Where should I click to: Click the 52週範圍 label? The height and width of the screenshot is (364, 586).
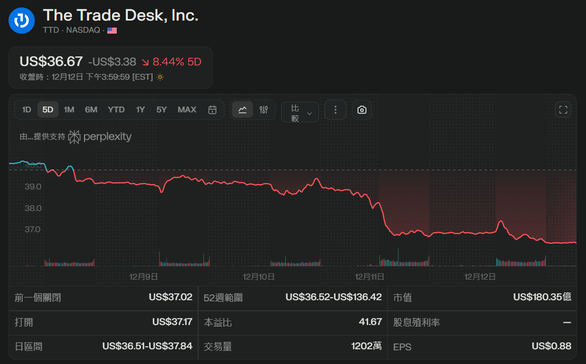pyautogui.click(x=223, y=298)
